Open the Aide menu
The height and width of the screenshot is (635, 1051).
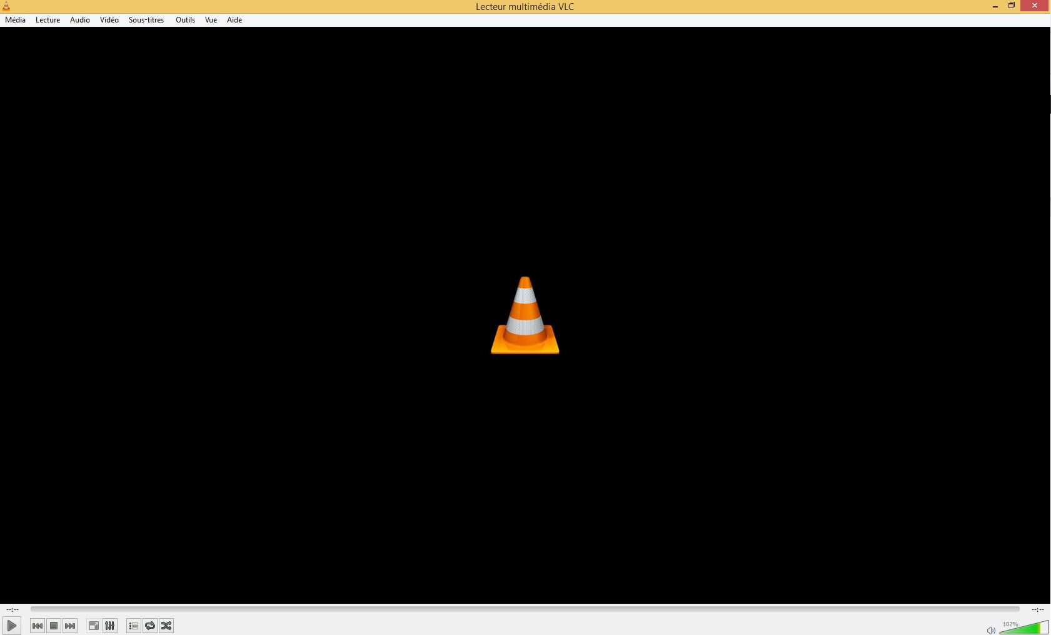tap(234, 20)
